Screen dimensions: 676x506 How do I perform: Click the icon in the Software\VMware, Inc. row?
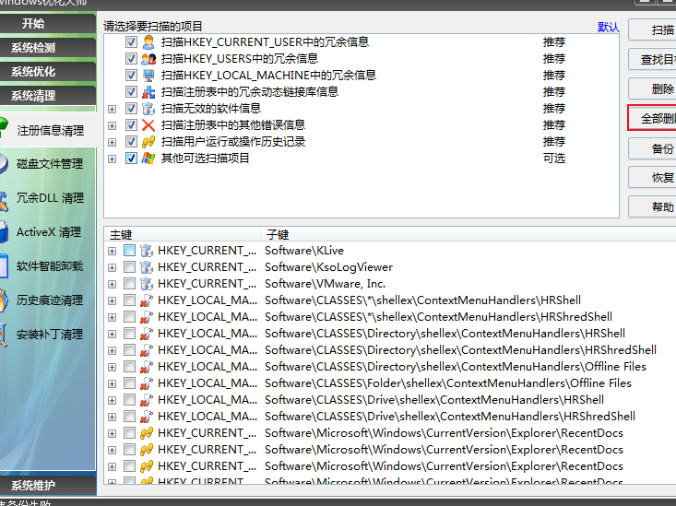[147, 284]
